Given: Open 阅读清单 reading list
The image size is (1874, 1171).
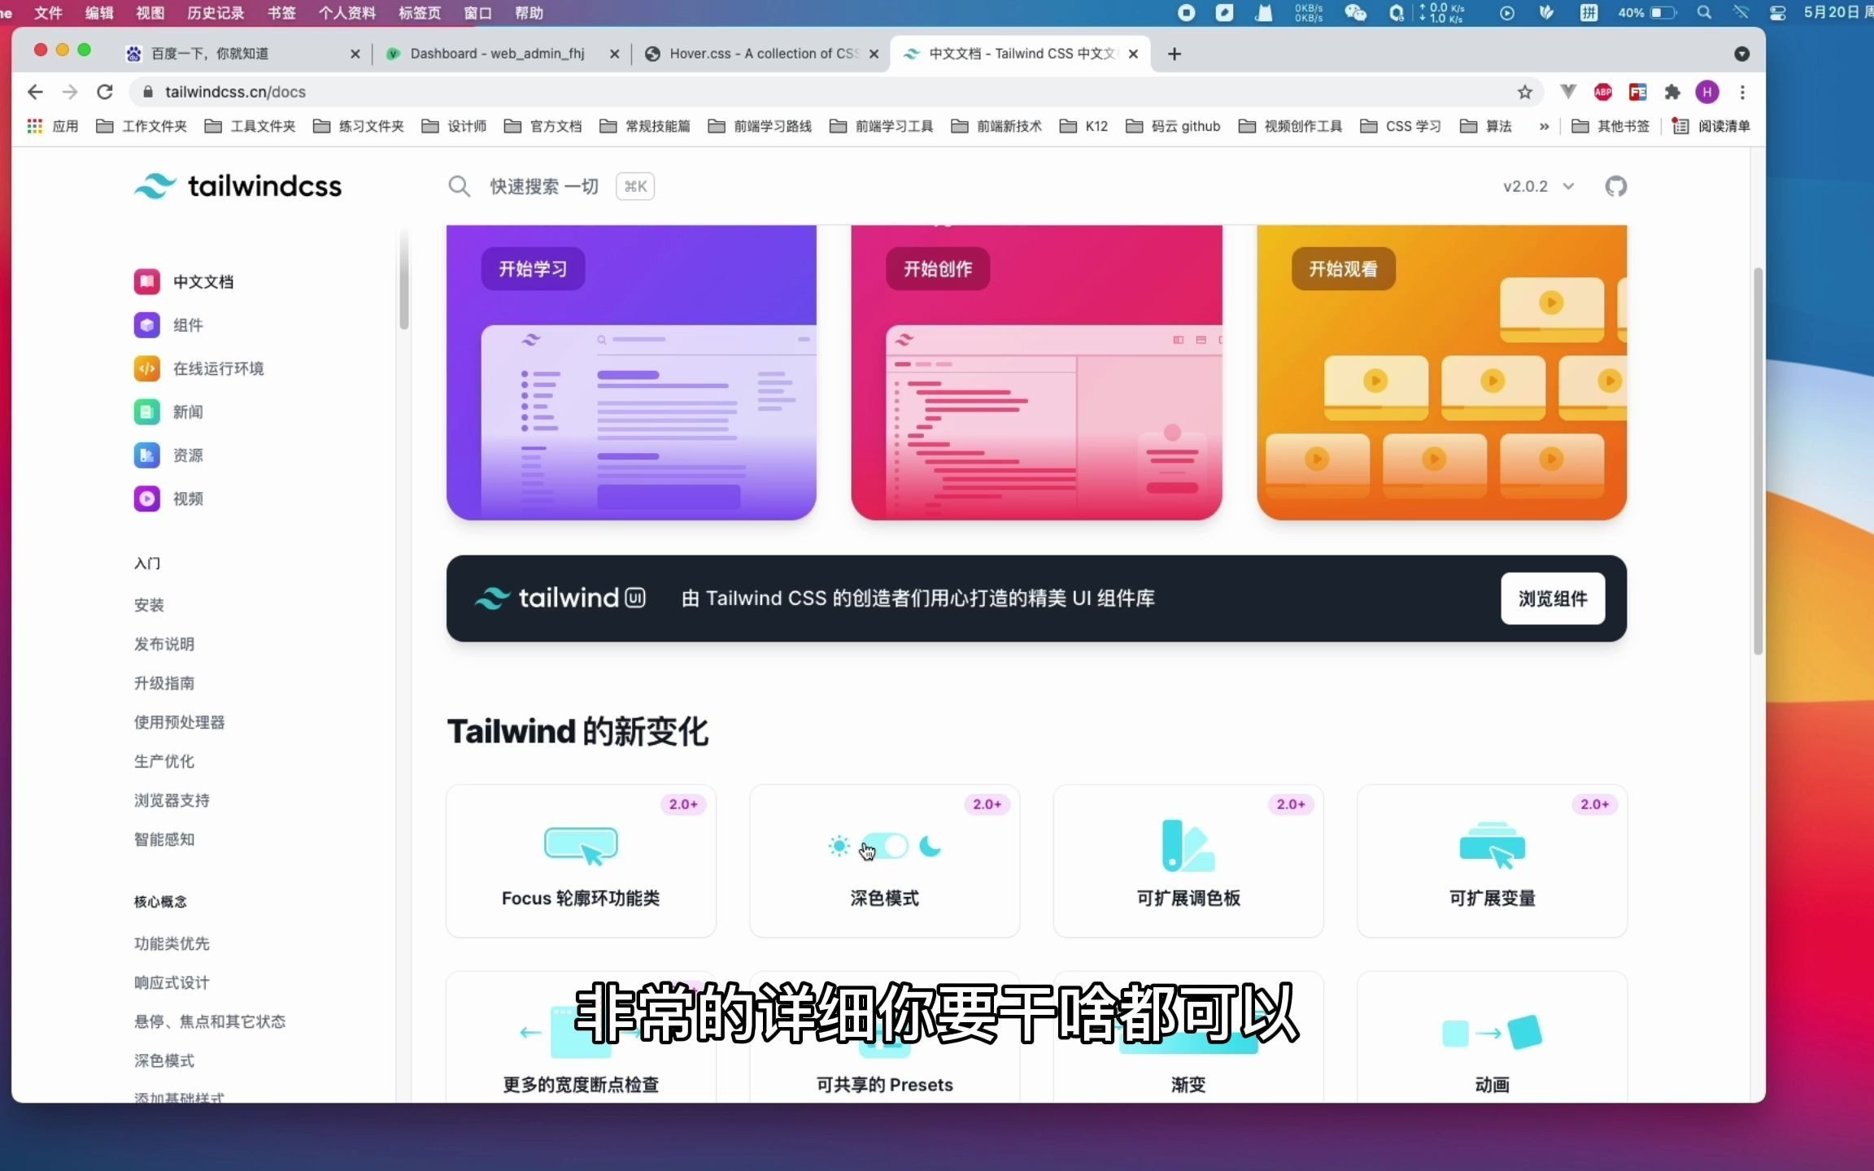Looking at the screenshot, I should [x=1711, y=126].
